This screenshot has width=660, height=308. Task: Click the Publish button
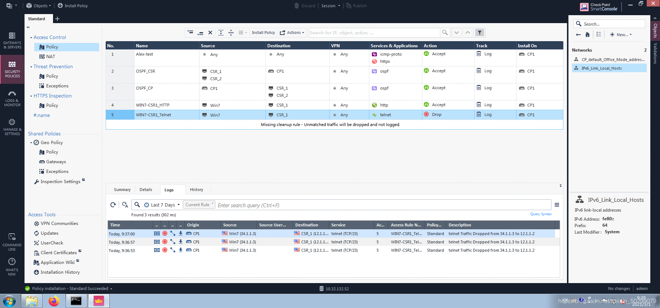point(356,6)
